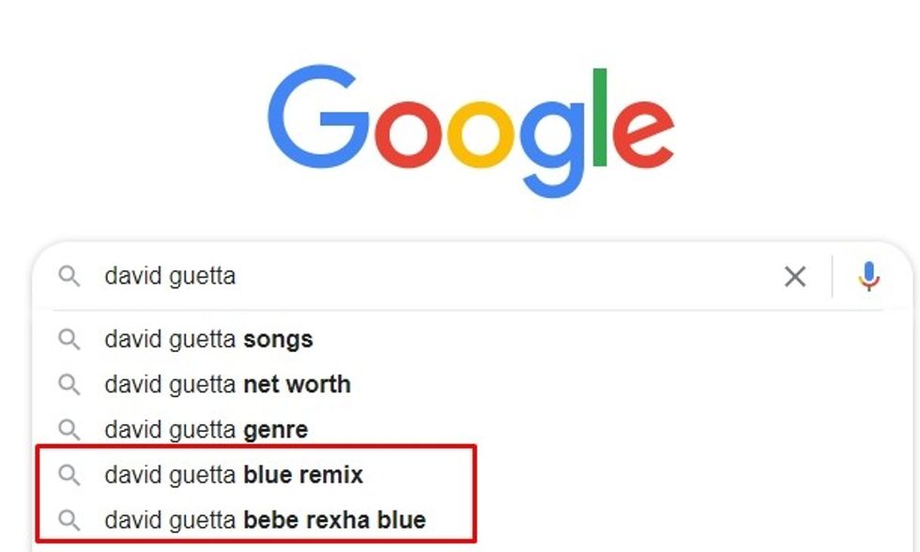Viewport: 920px width, 552px height.
Task: Click the magnifier icon beside 'bebe rexha blue' suggestion
Action: coord(69,519)
